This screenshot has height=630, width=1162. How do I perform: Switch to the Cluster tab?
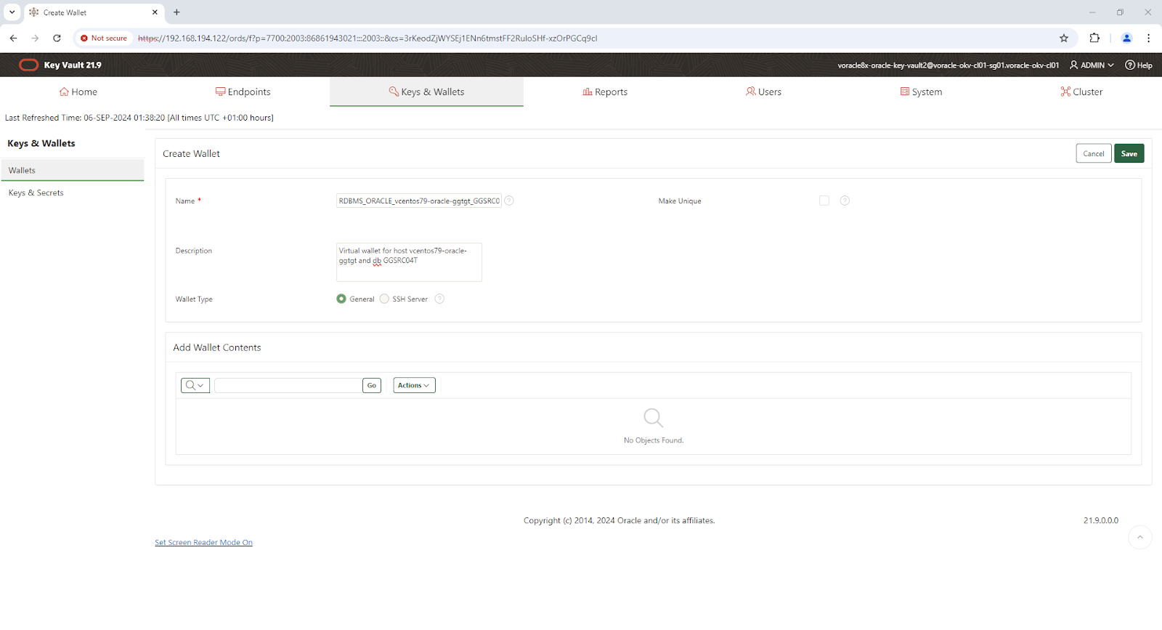(1081, 92)
